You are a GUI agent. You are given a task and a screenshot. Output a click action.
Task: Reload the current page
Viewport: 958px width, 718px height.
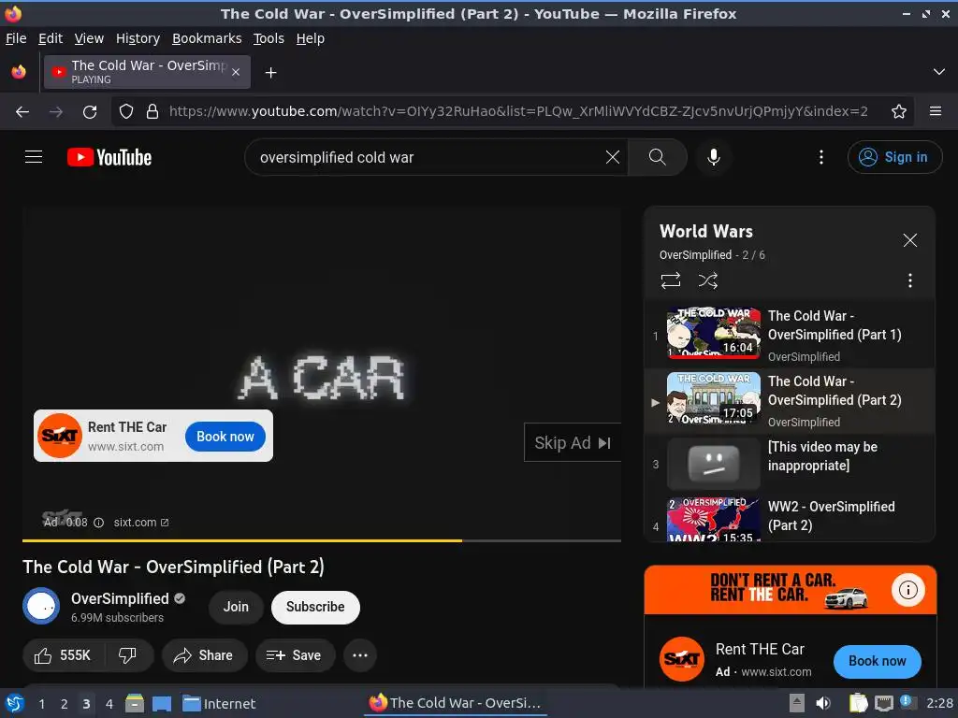(90, 112)
